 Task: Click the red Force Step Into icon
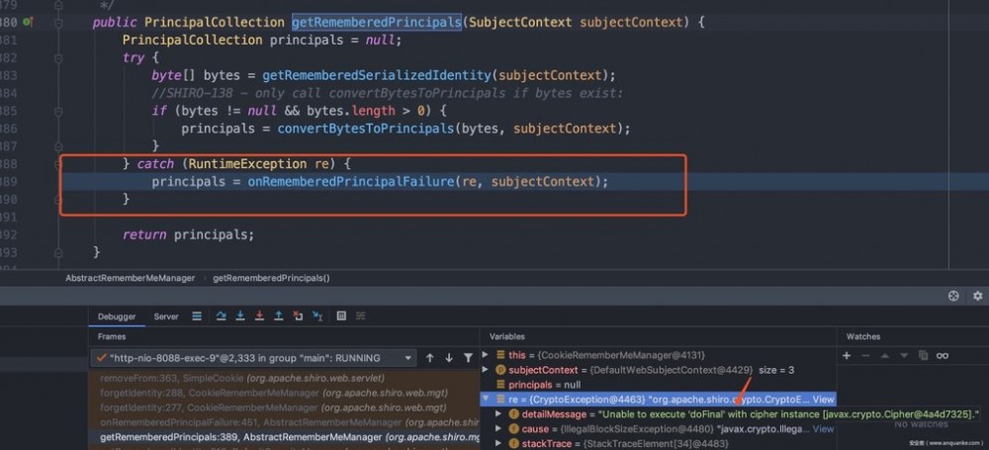click(259, 316)
